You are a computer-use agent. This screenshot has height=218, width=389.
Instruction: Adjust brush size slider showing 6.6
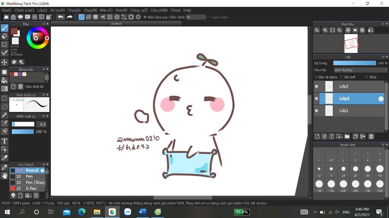click(23, 124)
